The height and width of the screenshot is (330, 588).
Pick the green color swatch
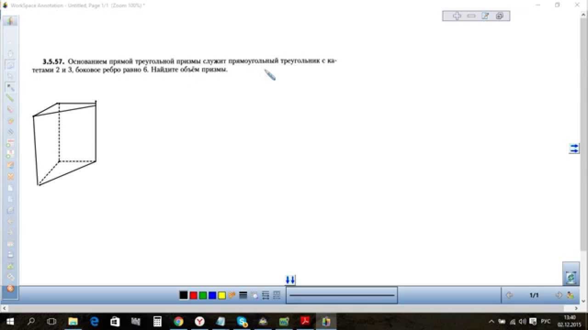click(203, 295)
